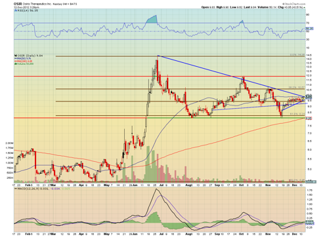Image resolution: width=323 pixels, height=245 pixels.
Task: Click the 0.0% Fibonacci label at chart top
Action: [x=297, y=55]
